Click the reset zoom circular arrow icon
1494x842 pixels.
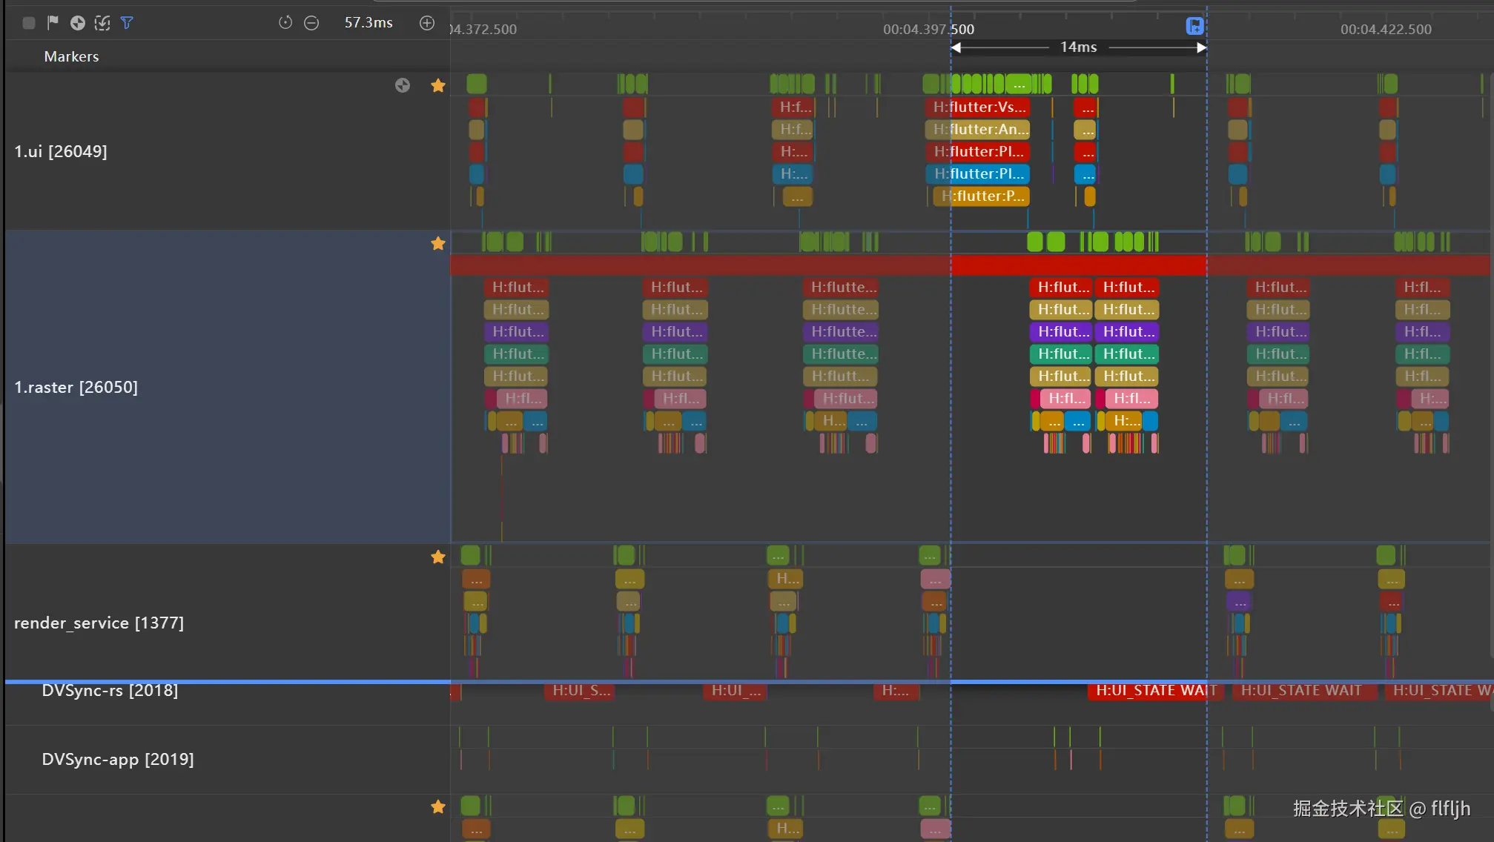click(285, 23)
